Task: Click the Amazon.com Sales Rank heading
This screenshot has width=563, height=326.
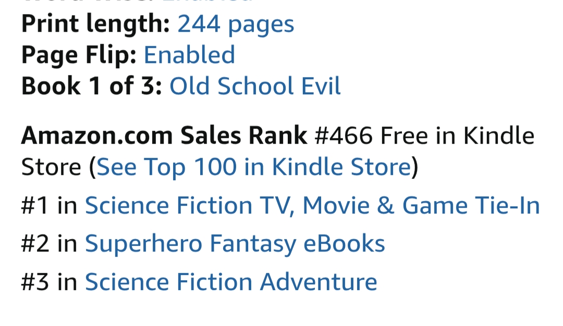Action: tap(164, 136)
